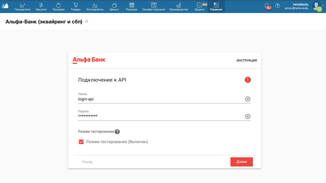This screenshot has width=326, height=183.
Task: Uncheck the Режим тестирования checkbox
Action: 81,142
